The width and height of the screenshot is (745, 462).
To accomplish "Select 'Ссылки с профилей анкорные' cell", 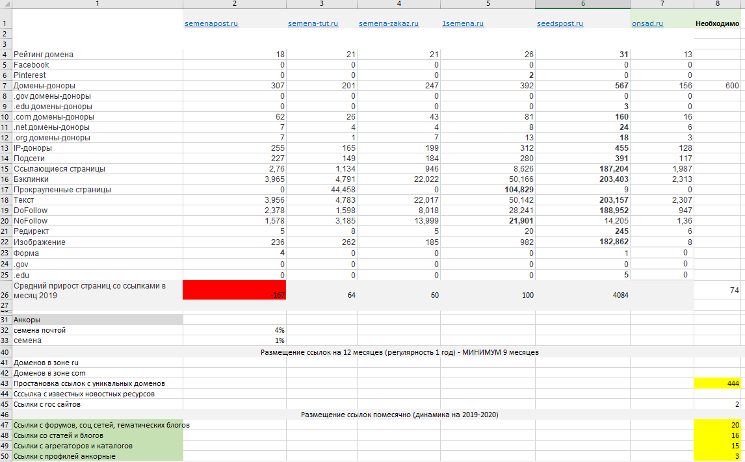I will 97,456.
